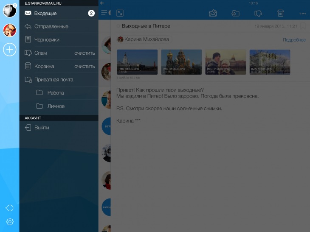310x232 pixels.
Task: Expand details via Подробнее link
Action: tap(294, 40)
